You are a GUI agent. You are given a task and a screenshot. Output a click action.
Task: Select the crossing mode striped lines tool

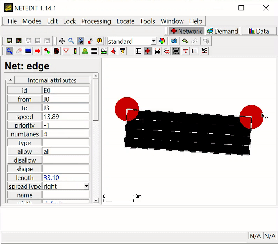click(94, 51)
